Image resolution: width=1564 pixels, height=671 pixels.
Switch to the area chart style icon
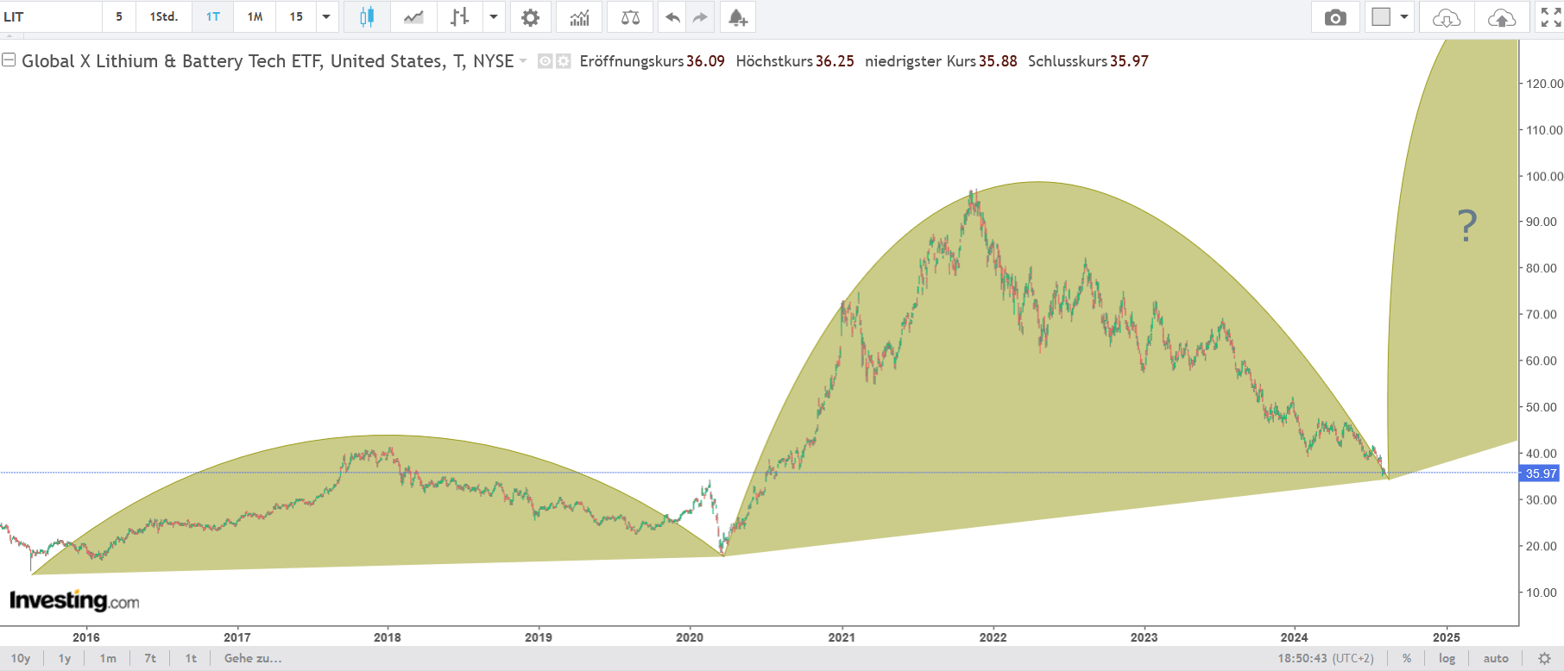(413, 17)
